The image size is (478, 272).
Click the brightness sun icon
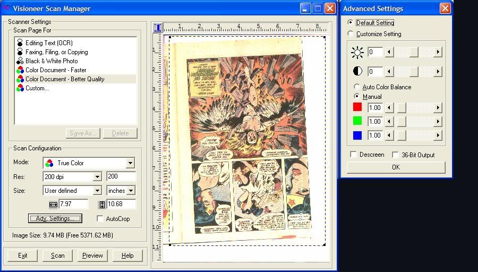tap(357, 52)
